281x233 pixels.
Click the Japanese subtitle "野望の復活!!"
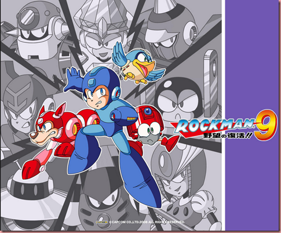pos(227,136)
